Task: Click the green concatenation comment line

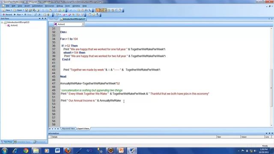Action: 92,90
